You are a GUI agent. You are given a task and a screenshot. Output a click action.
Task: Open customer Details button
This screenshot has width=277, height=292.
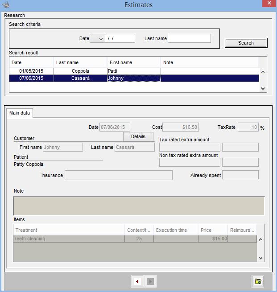(138, 136)
